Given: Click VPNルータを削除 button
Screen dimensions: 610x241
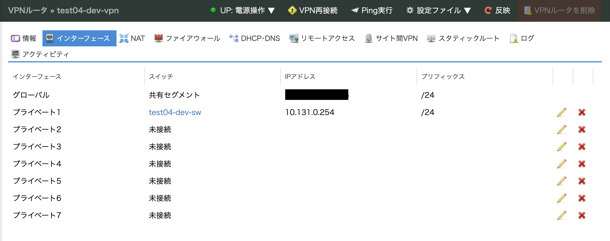Looking at the screenshot, I should [x=559, y=11].
